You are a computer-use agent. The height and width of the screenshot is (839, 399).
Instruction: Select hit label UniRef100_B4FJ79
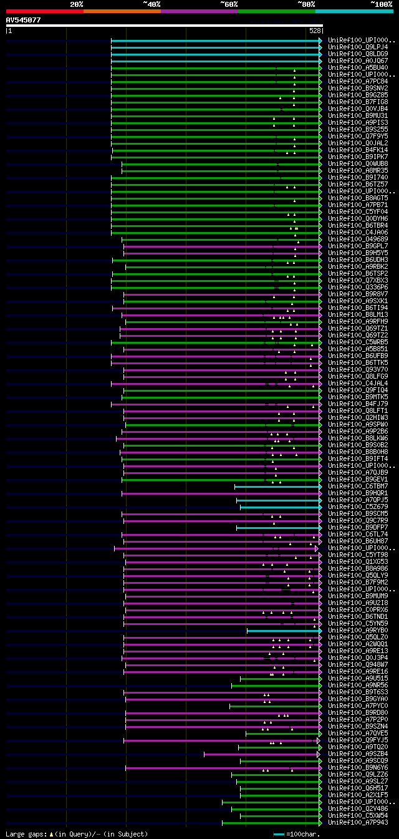(x=358, y=404)
